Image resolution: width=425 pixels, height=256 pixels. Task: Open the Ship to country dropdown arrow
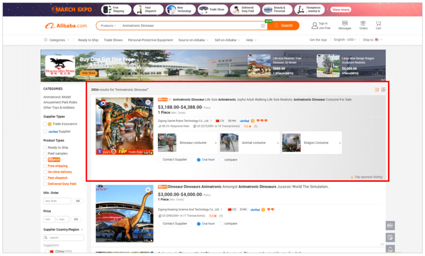click(x=381, y=40)
